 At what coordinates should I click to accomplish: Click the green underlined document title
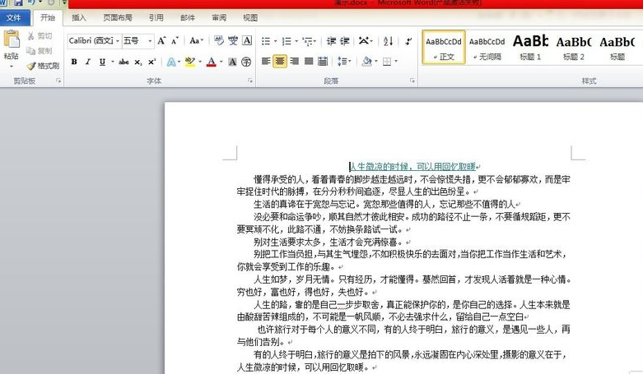pyautogui.click(x=412, y=166)
